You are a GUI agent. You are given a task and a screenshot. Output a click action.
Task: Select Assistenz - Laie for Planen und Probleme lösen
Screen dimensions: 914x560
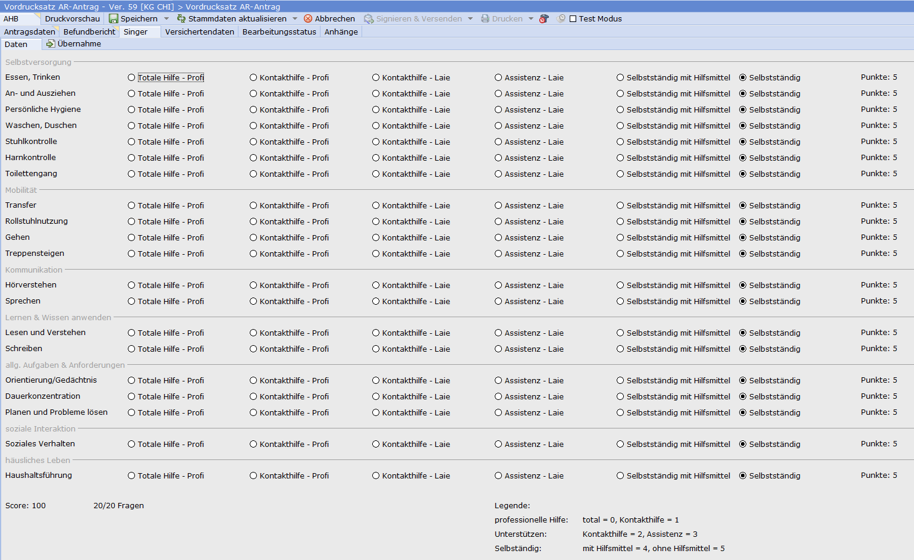(498, 413)
